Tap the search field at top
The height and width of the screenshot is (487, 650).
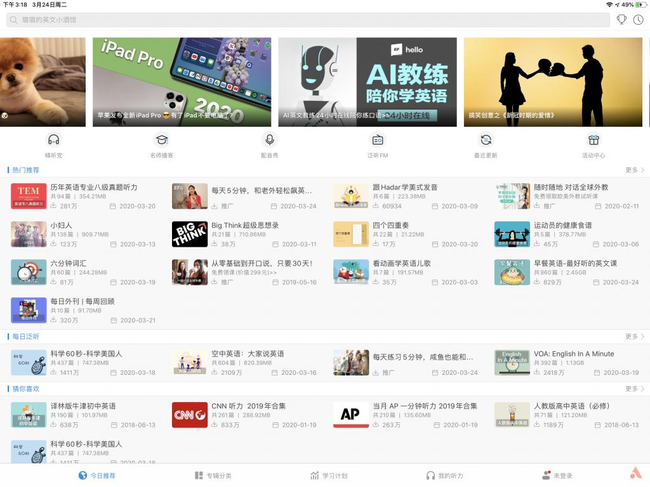point(308,20)
